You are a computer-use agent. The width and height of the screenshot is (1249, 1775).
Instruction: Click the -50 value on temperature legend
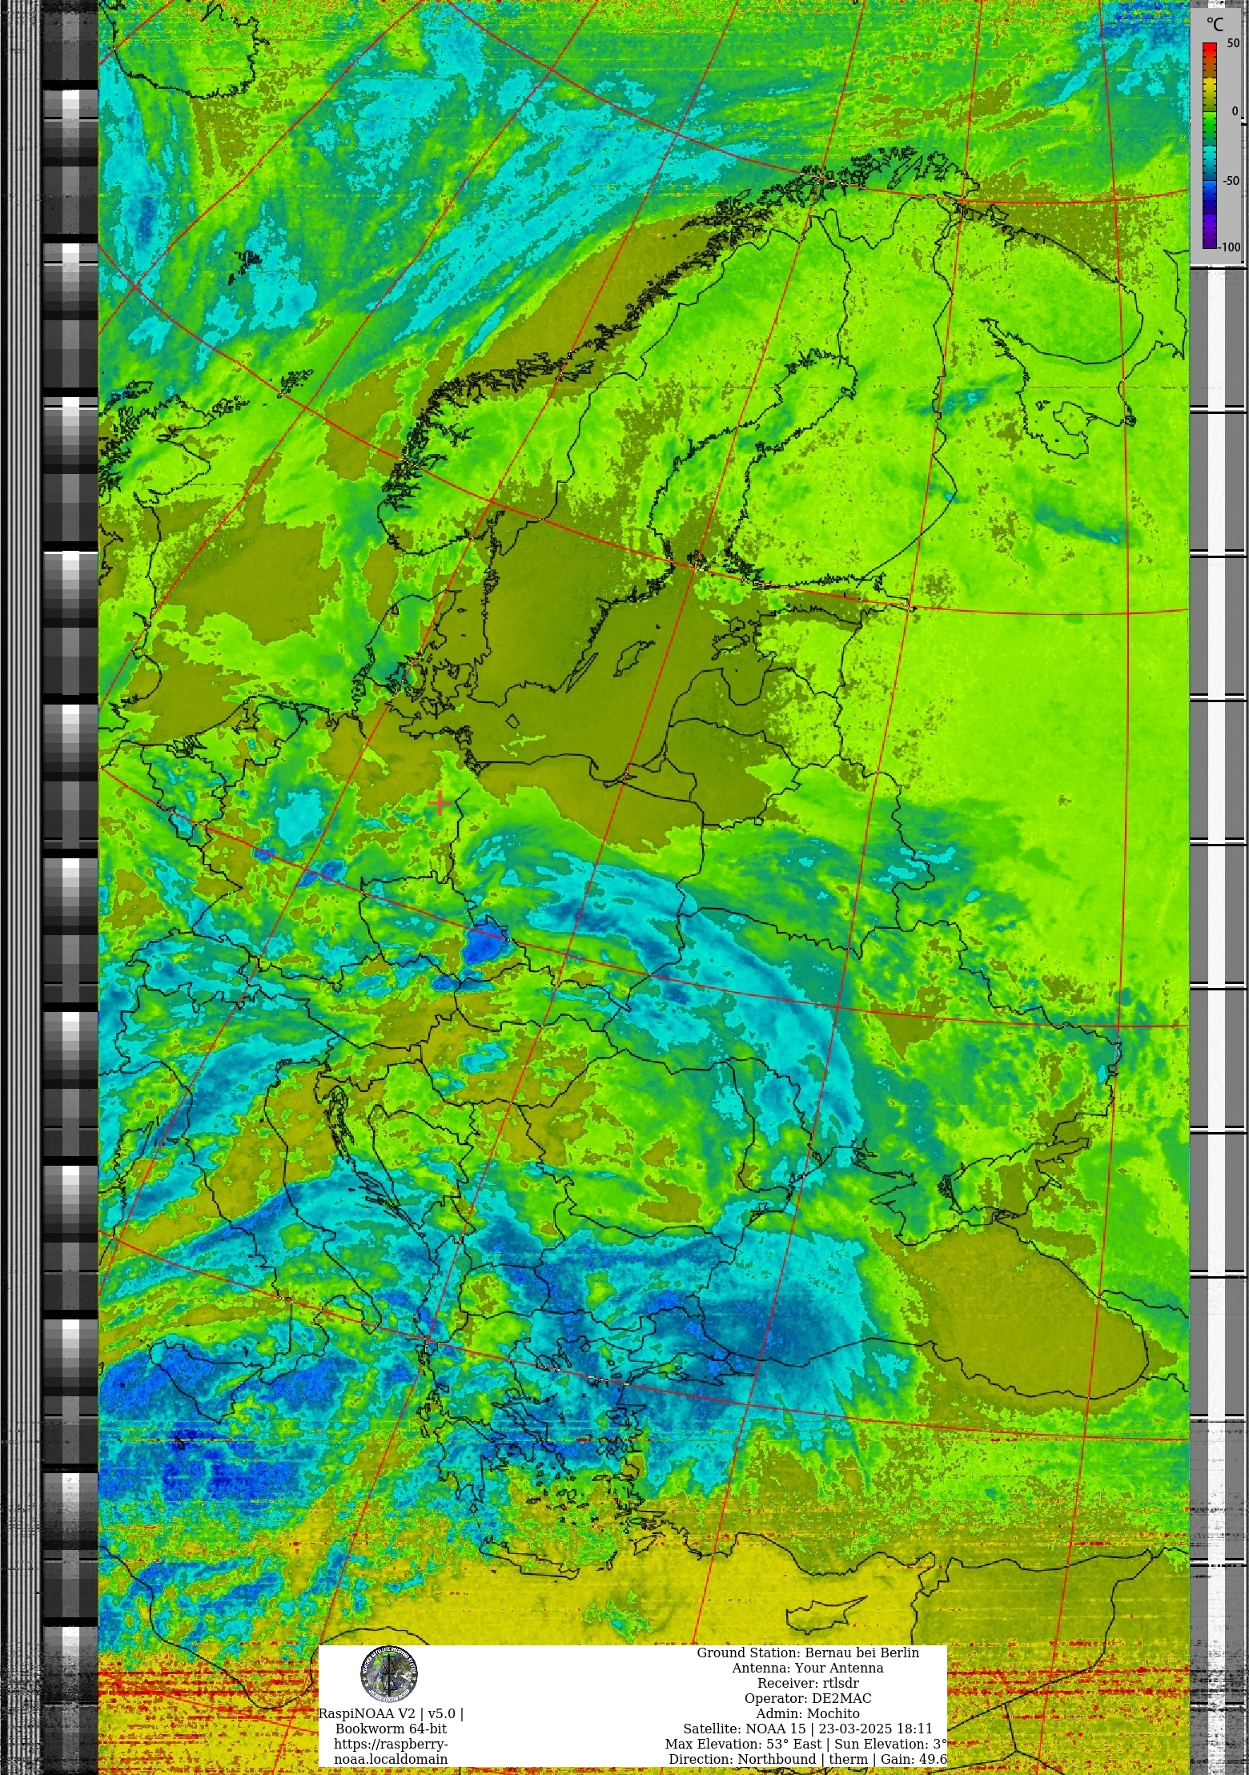[x=1231, y=181]
